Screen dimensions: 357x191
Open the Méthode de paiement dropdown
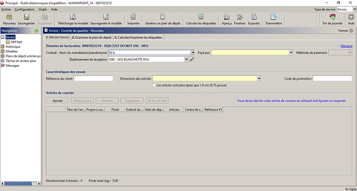pos(351,53)
